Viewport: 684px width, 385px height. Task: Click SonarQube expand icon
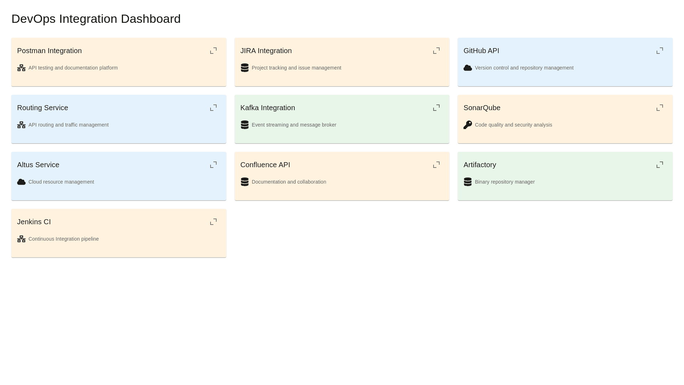pyautogui.click(x=659, y=108)
